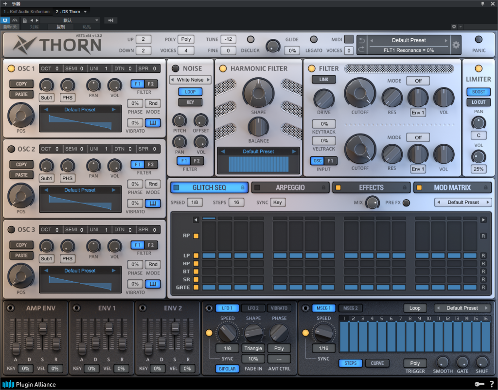Toggle the LIMITER power LED
Image resolution: width=498 pixels, height=390 pixels.
[479, 68]
